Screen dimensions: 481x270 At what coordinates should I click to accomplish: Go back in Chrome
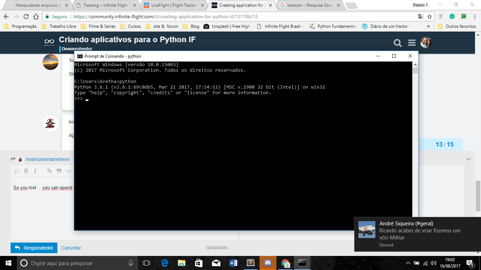pyautogui.click(x=6, y=17)
